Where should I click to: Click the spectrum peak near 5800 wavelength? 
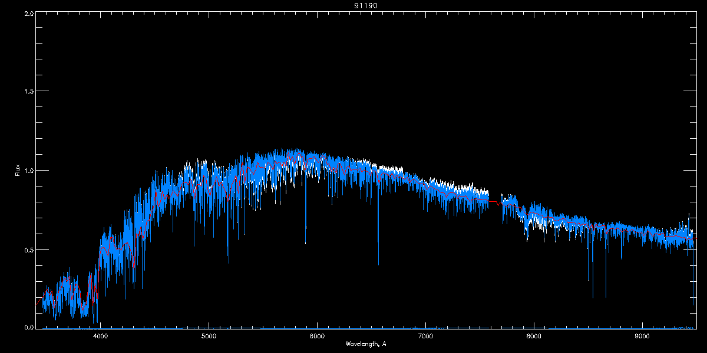tap(298, 151)
